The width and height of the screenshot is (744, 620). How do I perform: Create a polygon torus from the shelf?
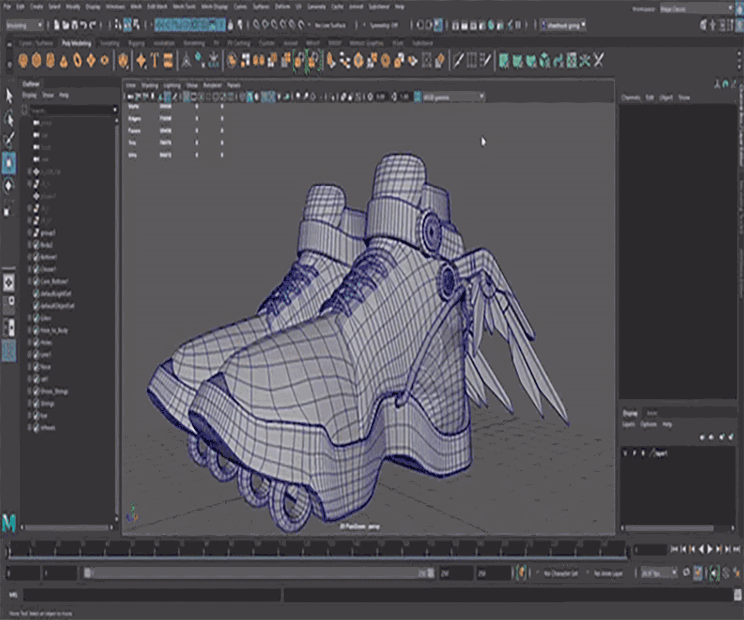pos(78,61)
